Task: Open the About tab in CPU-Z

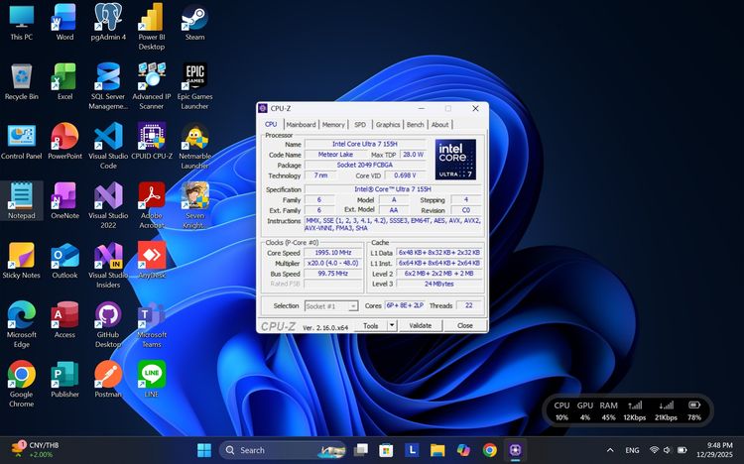Action: (439, 124)
